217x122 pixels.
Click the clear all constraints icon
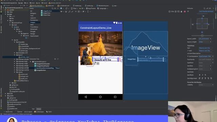[x=69, y=12]
